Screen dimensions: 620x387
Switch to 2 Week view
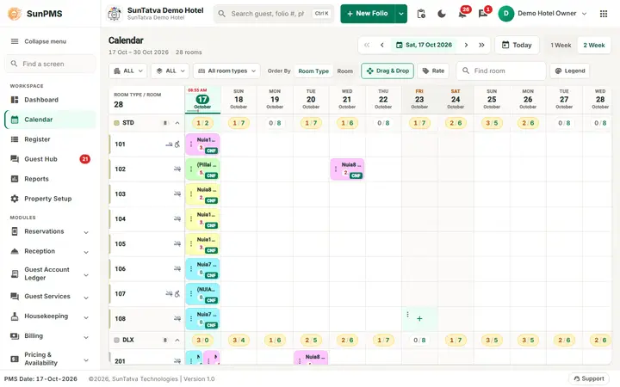coord(594,46)
